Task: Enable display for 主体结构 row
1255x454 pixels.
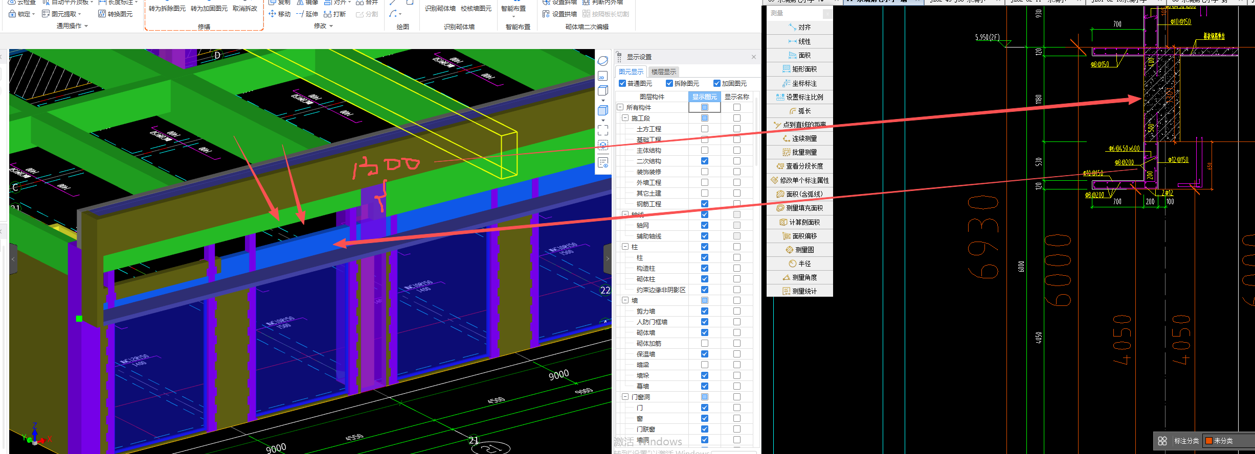Action: [x=705, y=150]
